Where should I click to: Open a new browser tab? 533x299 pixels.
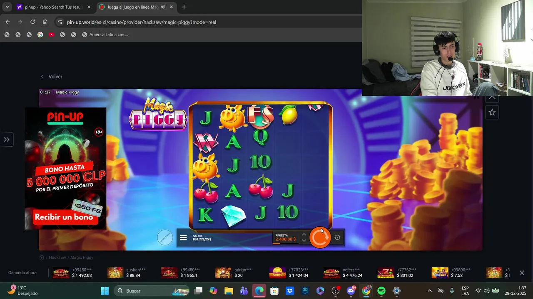tap(184, 7)
